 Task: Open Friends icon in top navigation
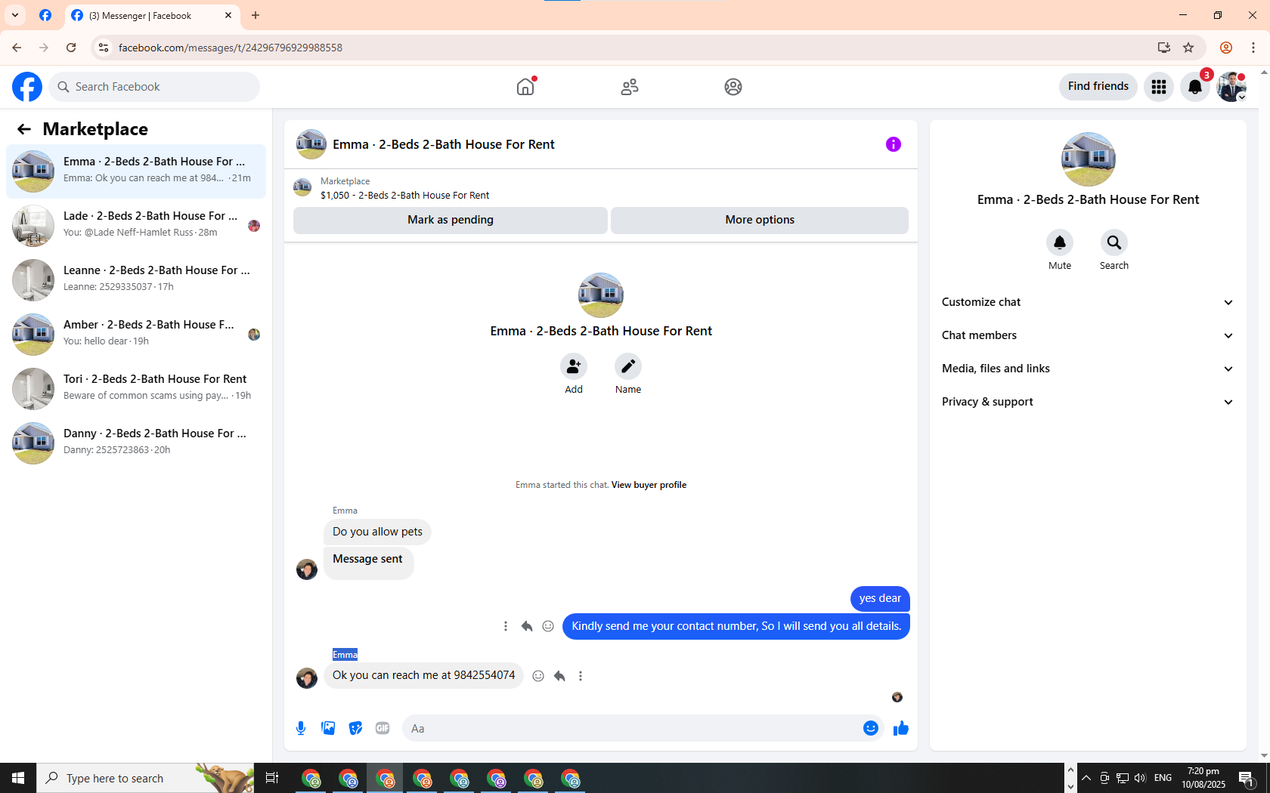point(630,87)
